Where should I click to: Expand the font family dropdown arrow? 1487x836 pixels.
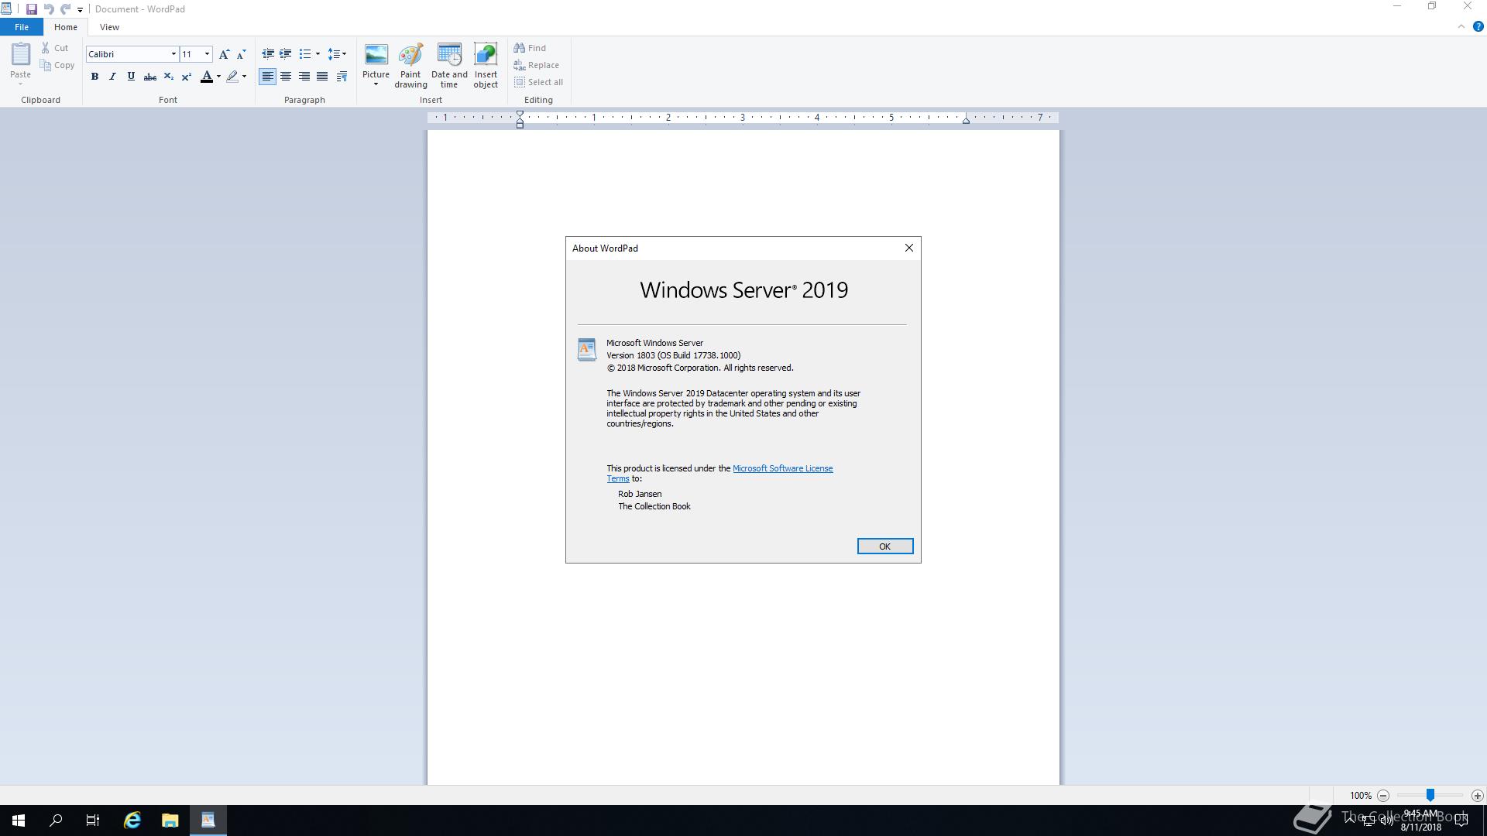[173, 54]
